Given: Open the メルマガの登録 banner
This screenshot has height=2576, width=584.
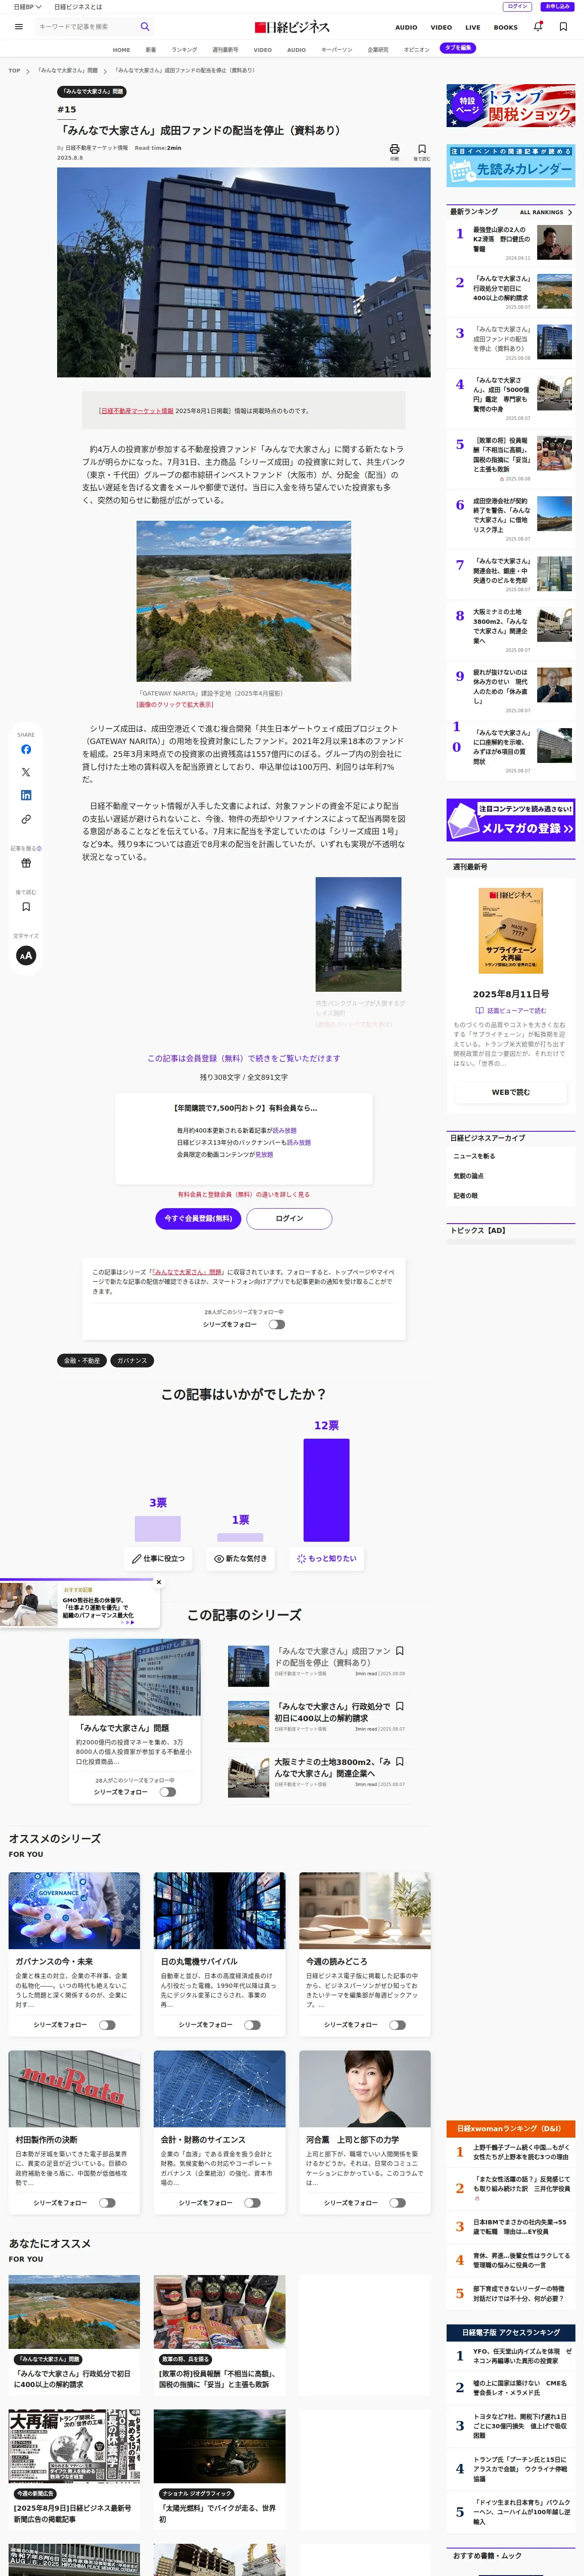Looking at the screenshot, I should (511, 819).
